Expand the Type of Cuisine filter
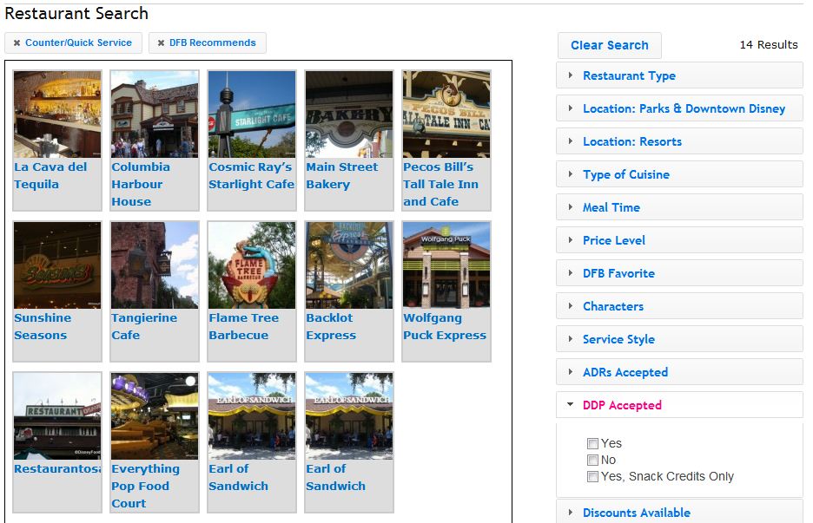Viewport: 813px width, 523px height. [x=625, y=174]
